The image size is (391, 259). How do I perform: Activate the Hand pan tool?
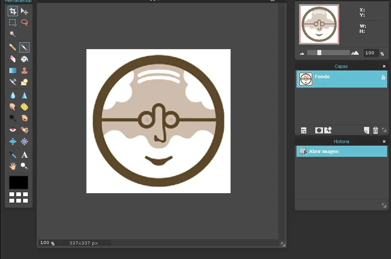click(x=13, y=166)
